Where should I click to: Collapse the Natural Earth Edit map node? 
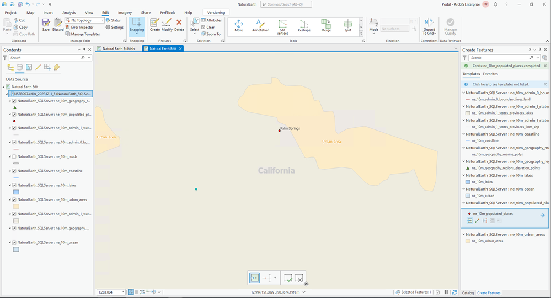[x=4, y=86]
